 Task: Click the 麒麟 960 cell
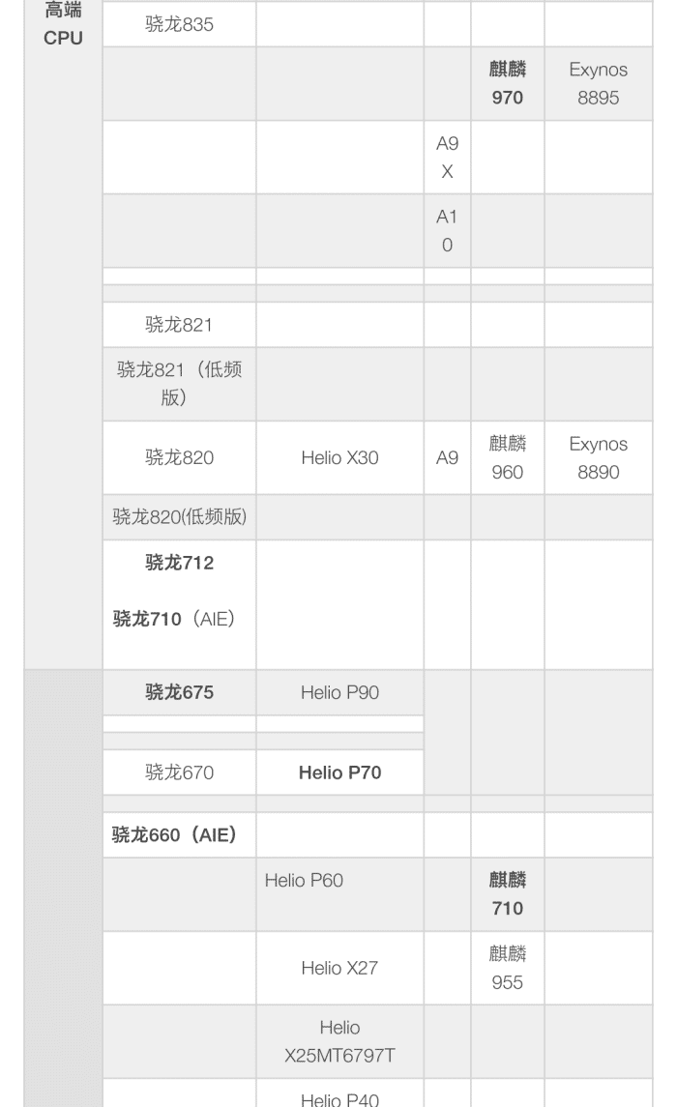508,457
